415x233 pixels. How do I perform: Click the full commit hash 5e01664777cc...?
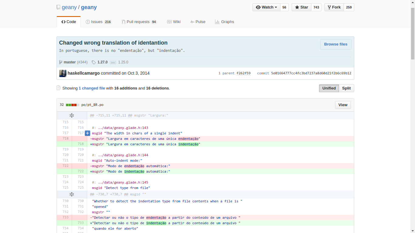311,73
